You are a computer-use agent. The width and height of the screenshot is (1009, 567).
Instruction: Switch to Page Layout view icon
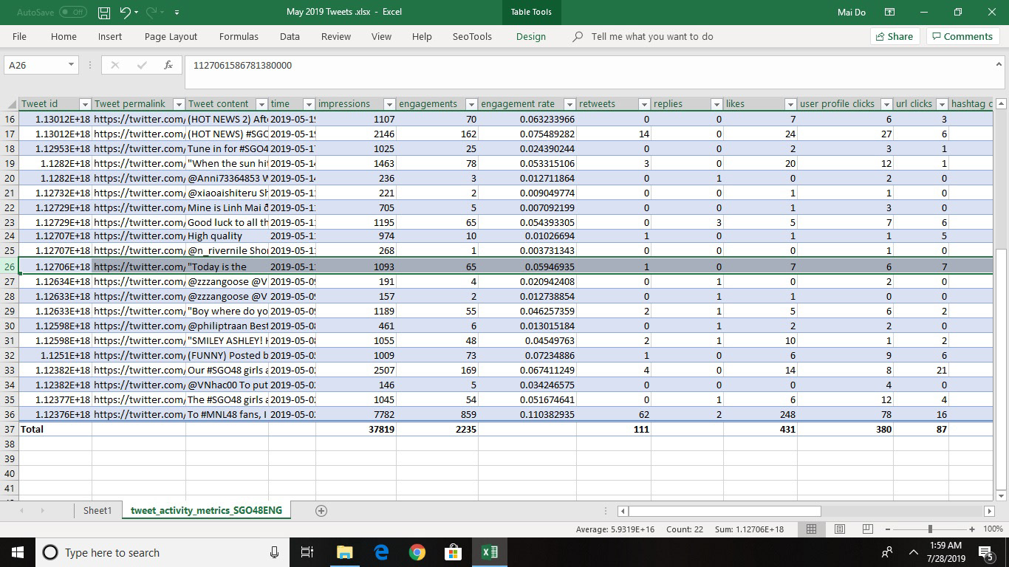tap(839, 529)
